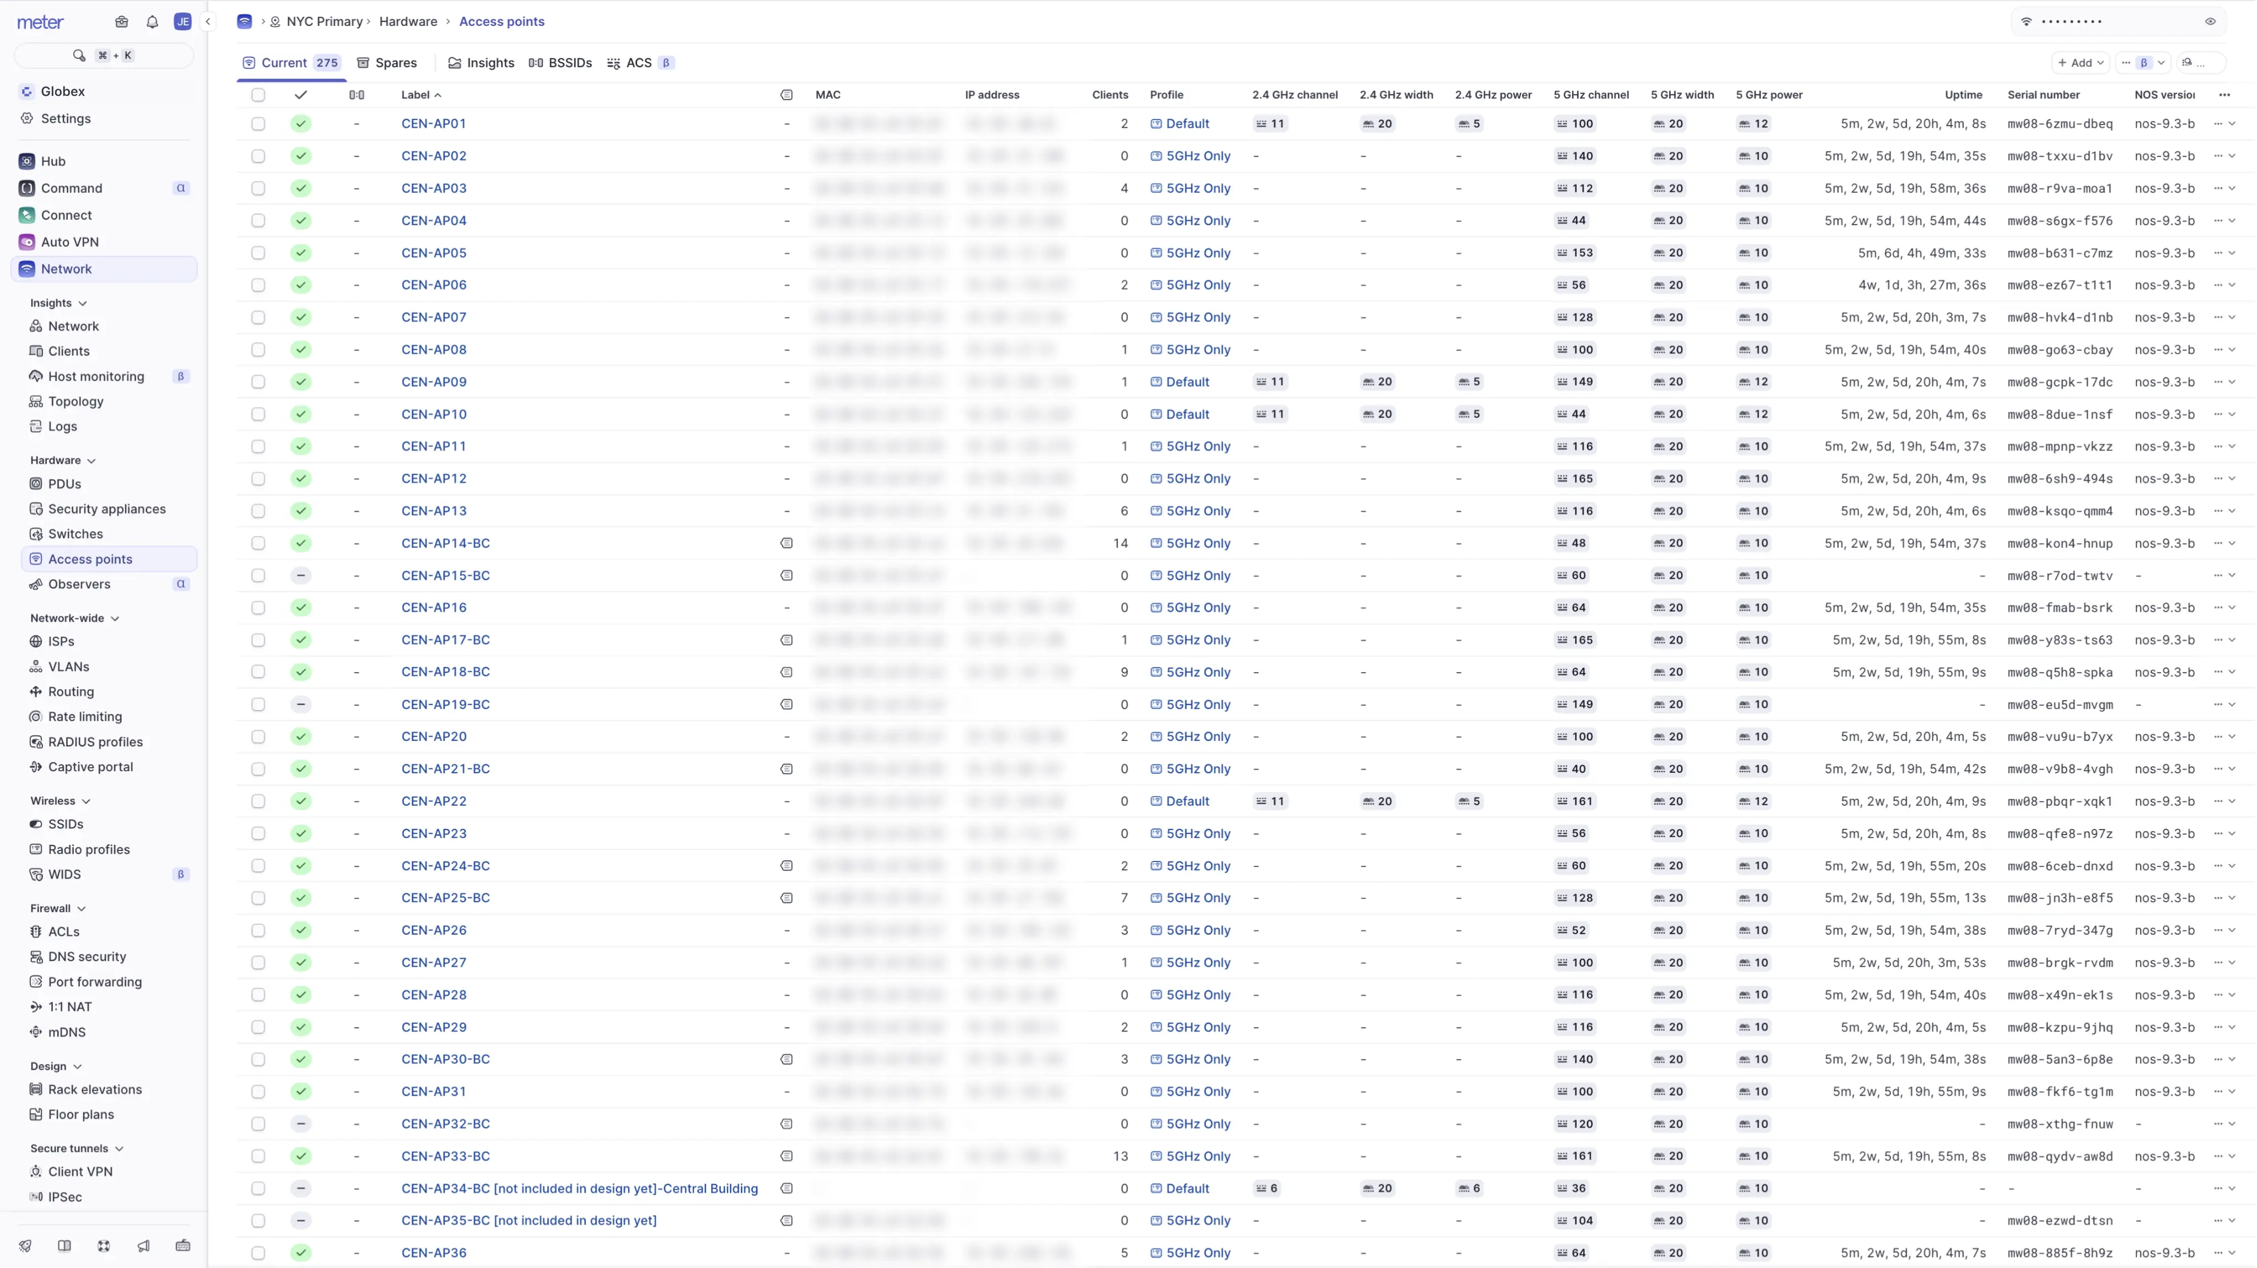This screenshot has width=2257, height=1268.
Task: Toggle the eye icon to show password
Action: coord(2210,22)
